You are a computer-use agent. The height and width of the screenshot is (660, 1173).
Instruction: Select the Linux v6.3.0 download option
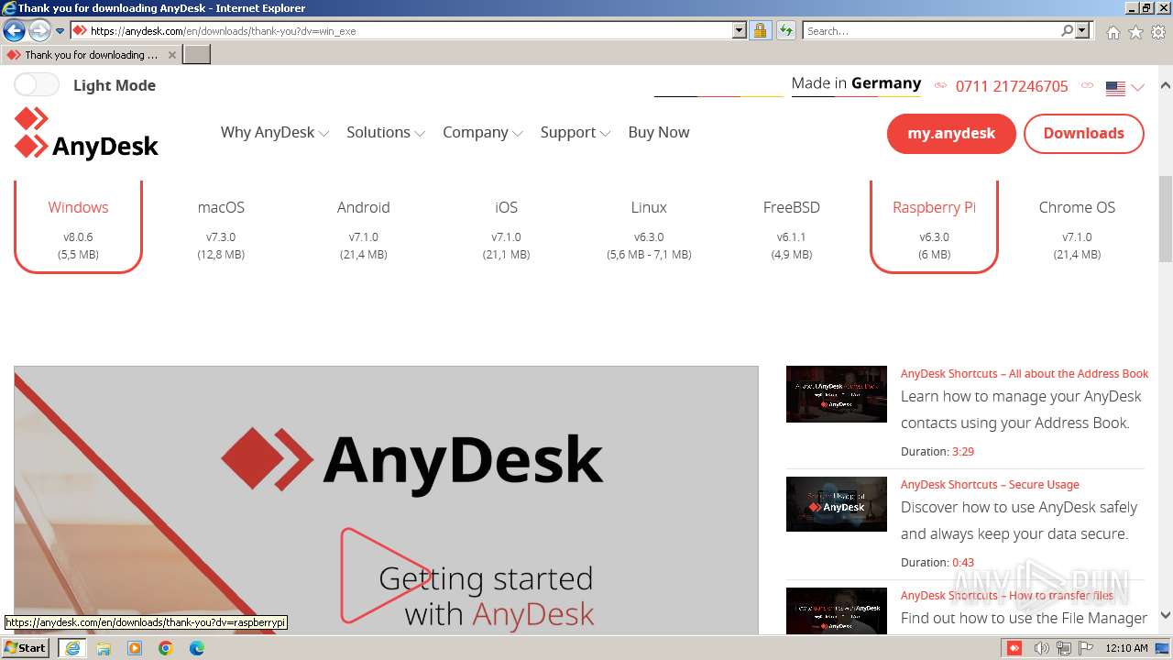tap(649, 229)
